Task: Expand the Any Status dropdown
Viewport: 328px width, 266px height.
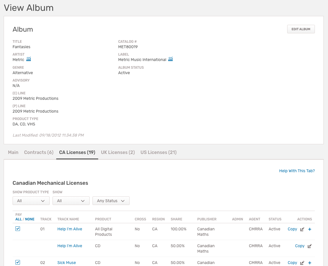Action: coord(111,201)
